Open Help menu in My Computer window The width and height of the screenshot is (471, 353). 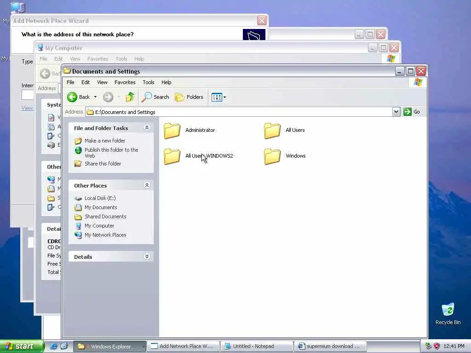139,59
